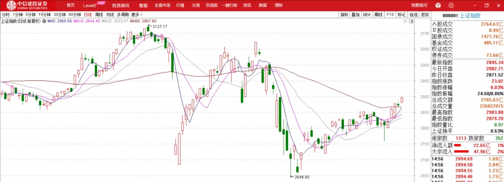The image size is (504, 182).
Task: Open the 行情 menu
Action: 180,5
